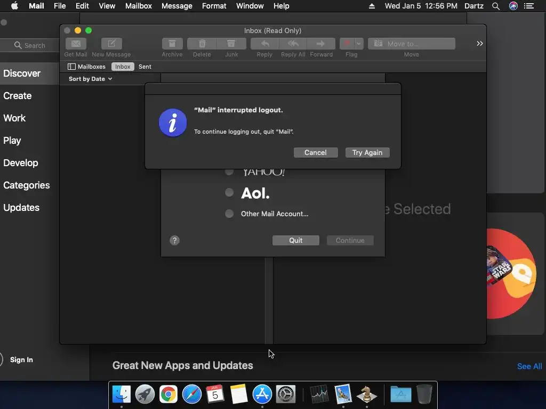This screenshot has height=409, width=546.
Task: Open the Sort by Date dropdown
Action: [x=90, y=79]
